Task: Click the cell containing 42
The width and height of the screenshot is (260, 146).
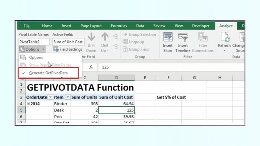Action: point(85,117)
